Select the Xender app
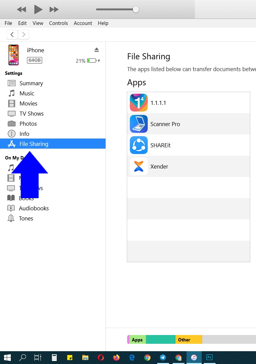The height and width of the screenshot is (364, 256). pyautogui.click(x=189, y=166)
